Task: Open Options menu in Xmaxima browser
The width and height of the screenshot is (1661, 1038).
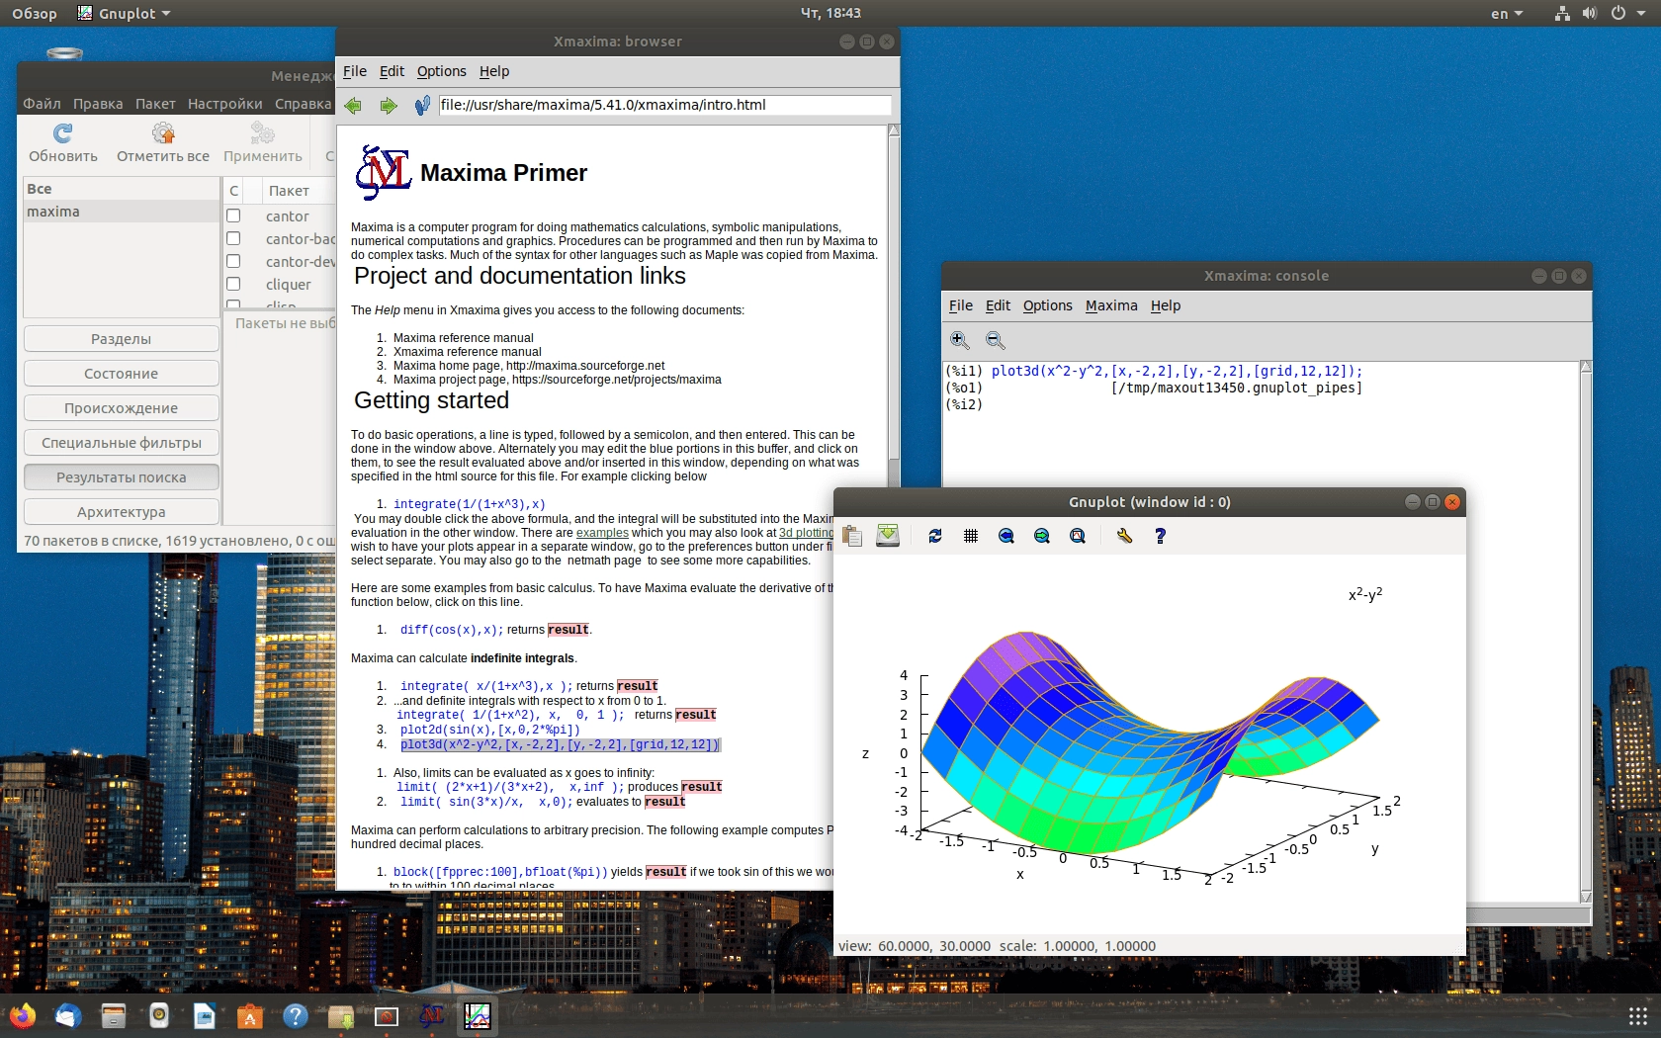Action: (x=441, y=71)
